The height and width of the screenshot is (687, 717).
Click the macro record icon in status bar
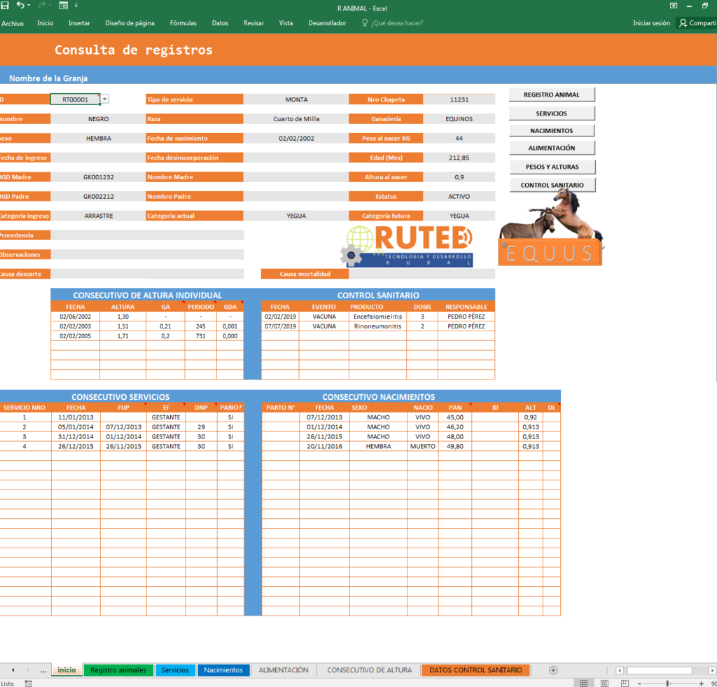[28, 683]
